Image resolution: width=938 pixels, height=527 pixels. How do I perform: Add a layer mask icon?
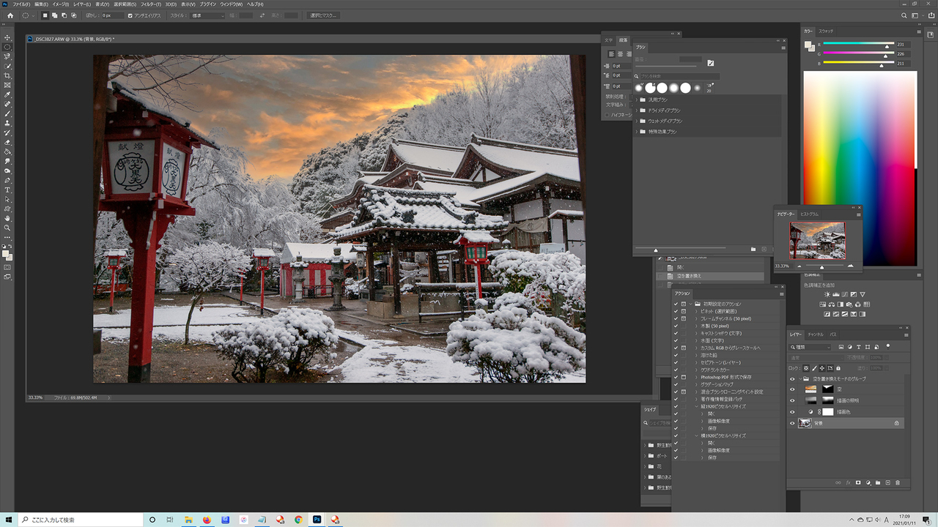(858, 483)
